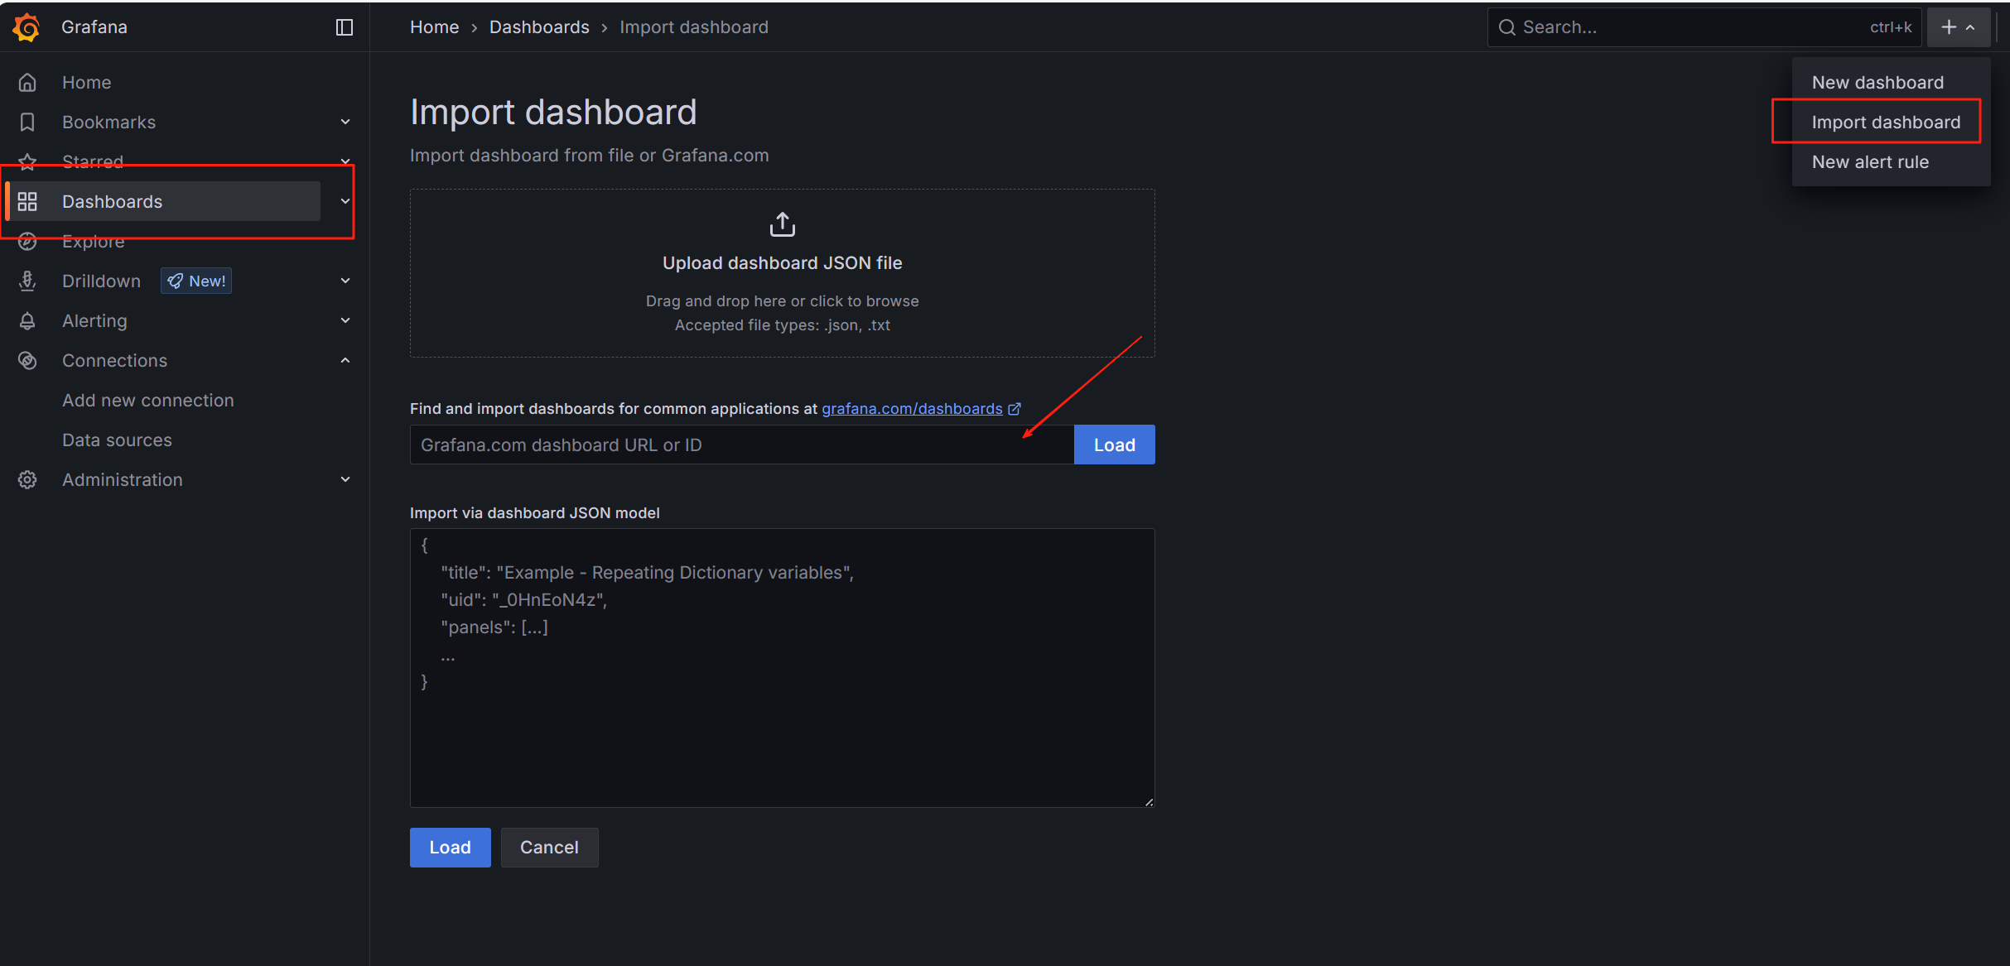Open Drilldown in the sidebar

(x=101, y=281)
